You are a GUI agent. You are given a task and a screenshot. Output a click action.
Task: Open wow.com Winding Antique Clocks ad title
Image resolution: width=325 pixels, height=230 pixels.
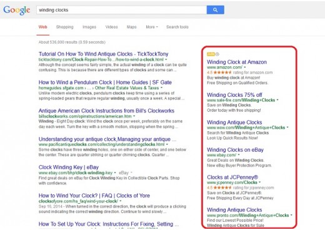point(234,122)
